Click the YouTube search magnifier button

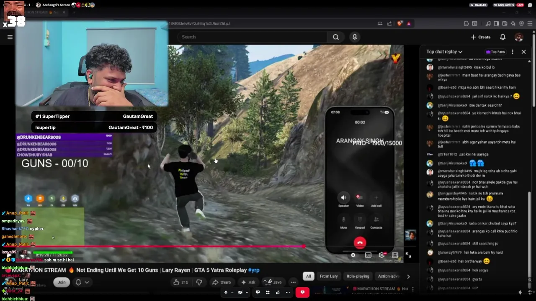point(336,37)
